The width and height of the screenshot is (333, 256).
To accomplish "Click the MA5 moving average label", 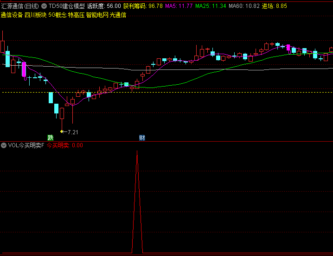I will coord(179,6).
